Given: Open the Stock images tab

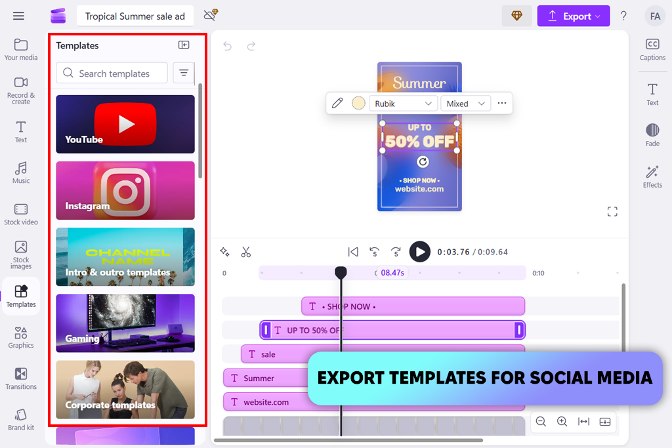Looking at the screenshot, I should pos(20,255).
